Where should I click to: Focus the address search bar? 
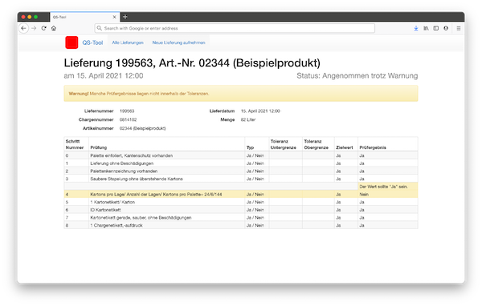(235, 28)
